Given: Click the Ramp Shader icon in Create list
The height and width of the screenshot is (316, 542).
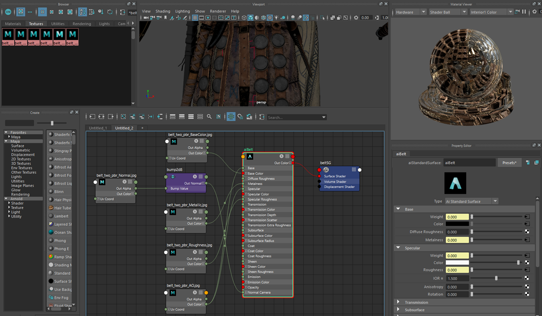Looking at the screenshot, I should tap(51, 257).
